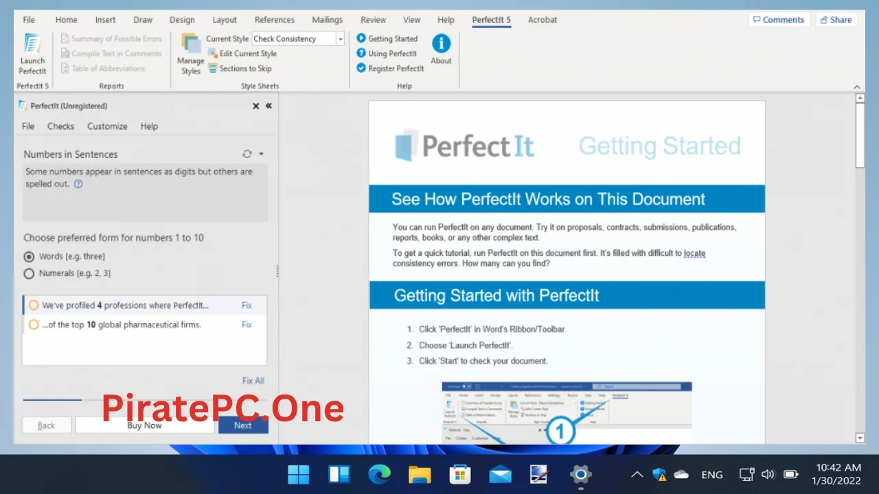Image resolution: width=879 pixels, height=494 pixels.
Task: Open the File tab in Word
Action: (x=29, y=20)
